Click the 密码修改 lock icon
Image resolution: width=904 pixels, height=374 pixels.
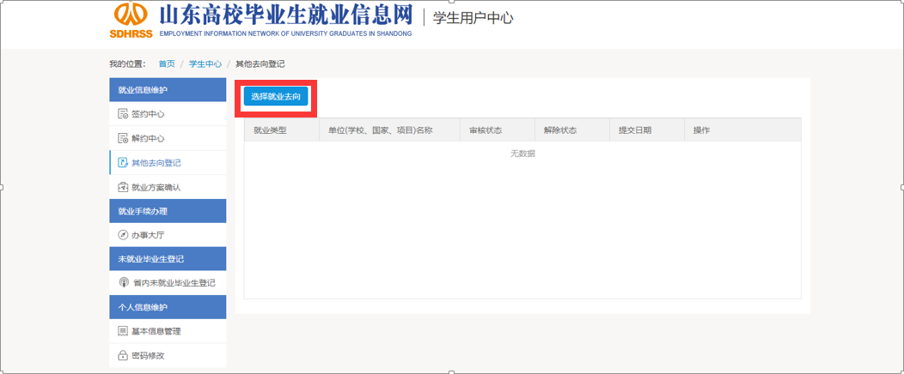point(123,355)
